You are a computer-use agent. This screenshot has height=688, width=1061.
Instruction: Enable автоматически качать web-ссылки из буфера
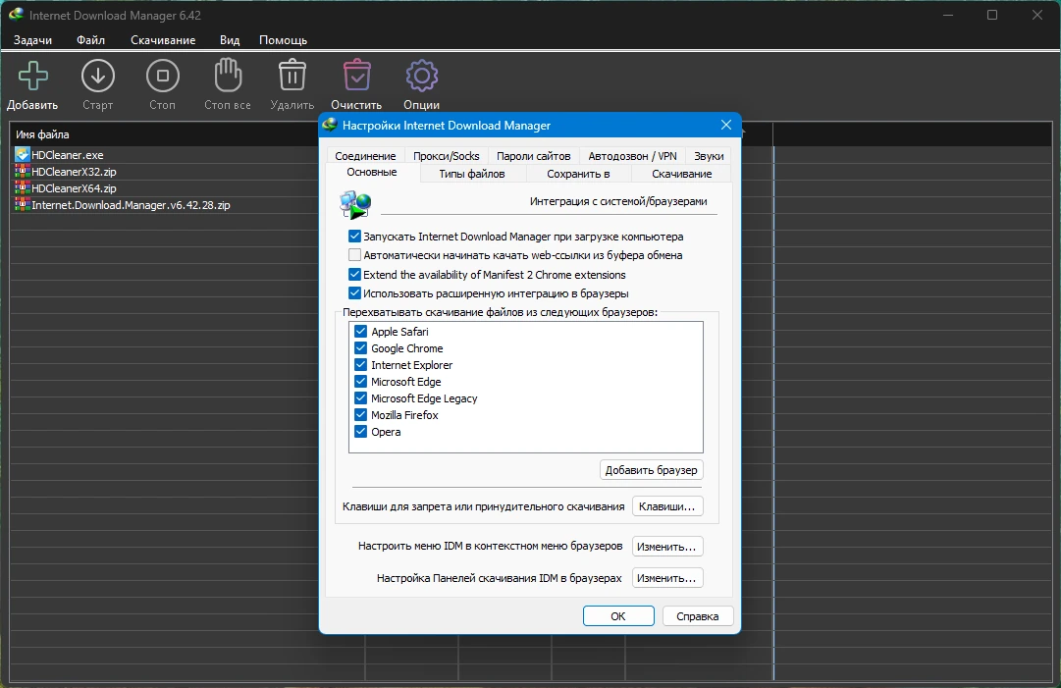point(354,255)
